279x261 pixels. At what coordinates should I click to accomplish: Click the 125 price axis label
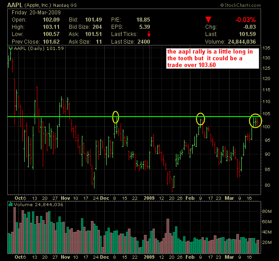click(266, 68)
